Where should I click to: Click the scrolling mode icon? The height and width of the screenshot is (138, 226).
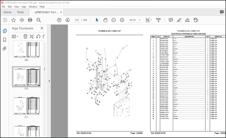[159, 20]
